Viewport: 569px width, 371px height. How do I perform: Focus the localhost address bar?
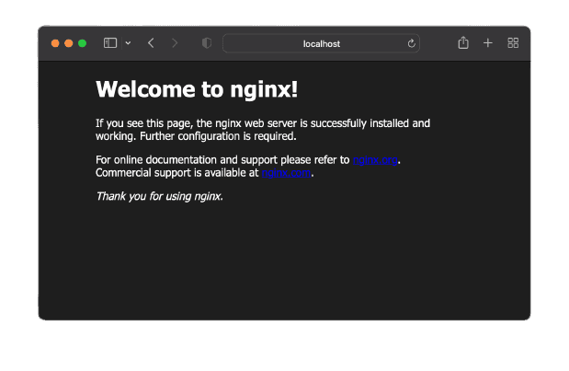(321, 43)
